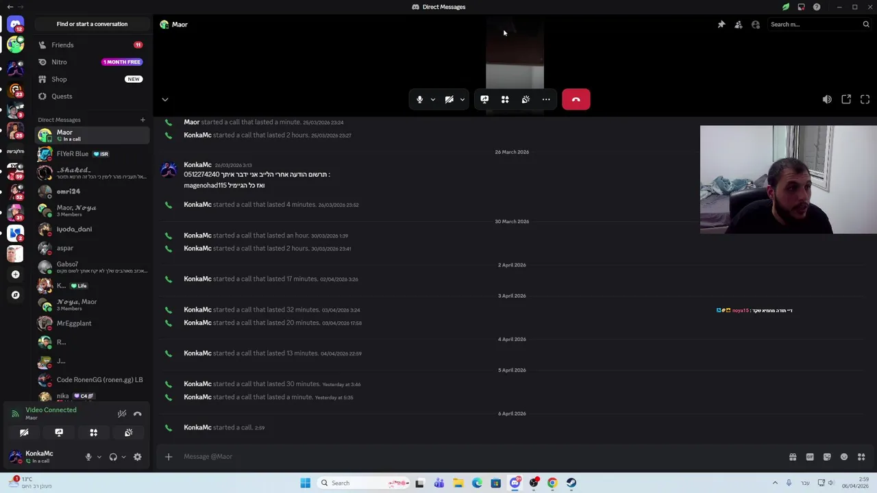The height and width of the screenshot is (493, 877).
Task: Open iyodo_doni direct message
Action: (x=91, y=229)
